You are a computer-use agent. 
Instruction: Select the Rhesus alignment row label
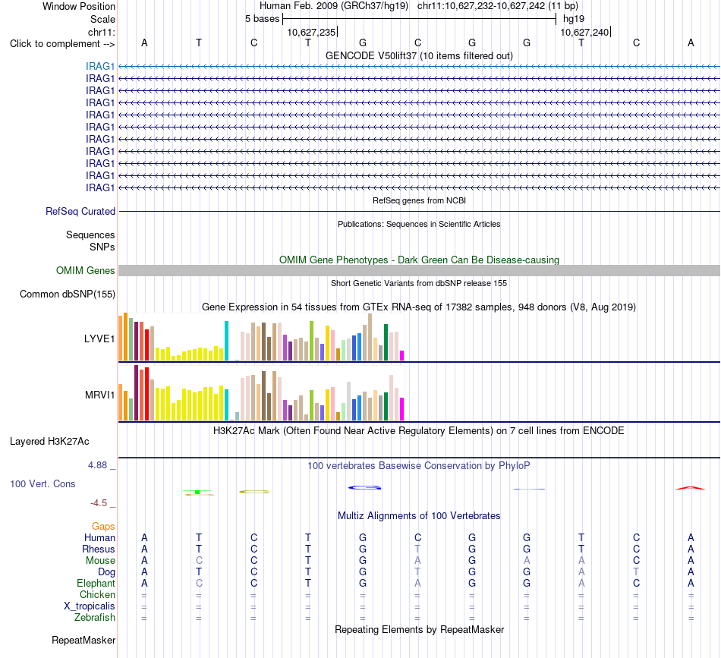pos(99,549)
